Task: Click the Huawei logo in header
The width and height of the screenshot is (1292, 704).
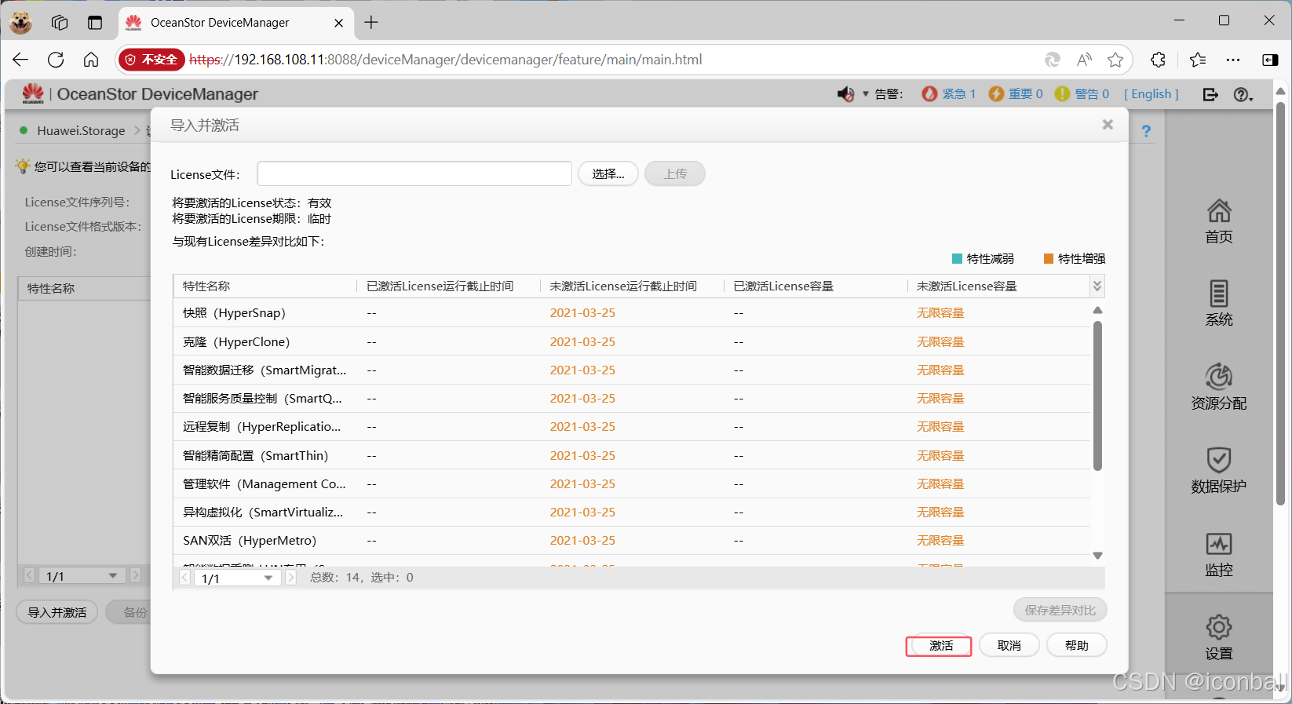Action: 33,93
